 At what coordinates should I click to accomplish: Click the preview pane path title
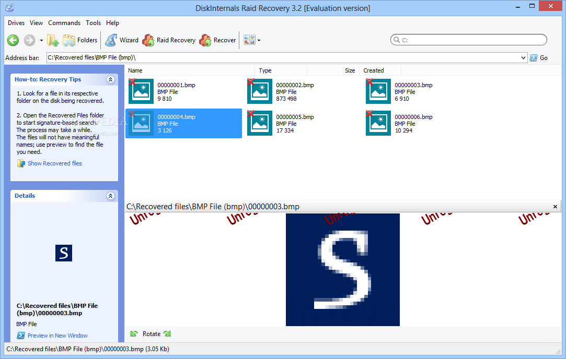click(213, 207)
